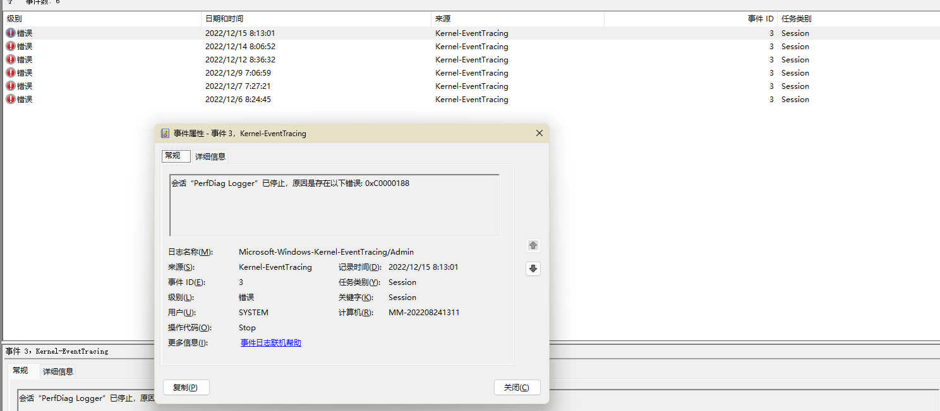Image resolution: width=940 pixels, height=411 pixels.
Task: Click the 复制(P) button
Action: click(x=186, y=387)
